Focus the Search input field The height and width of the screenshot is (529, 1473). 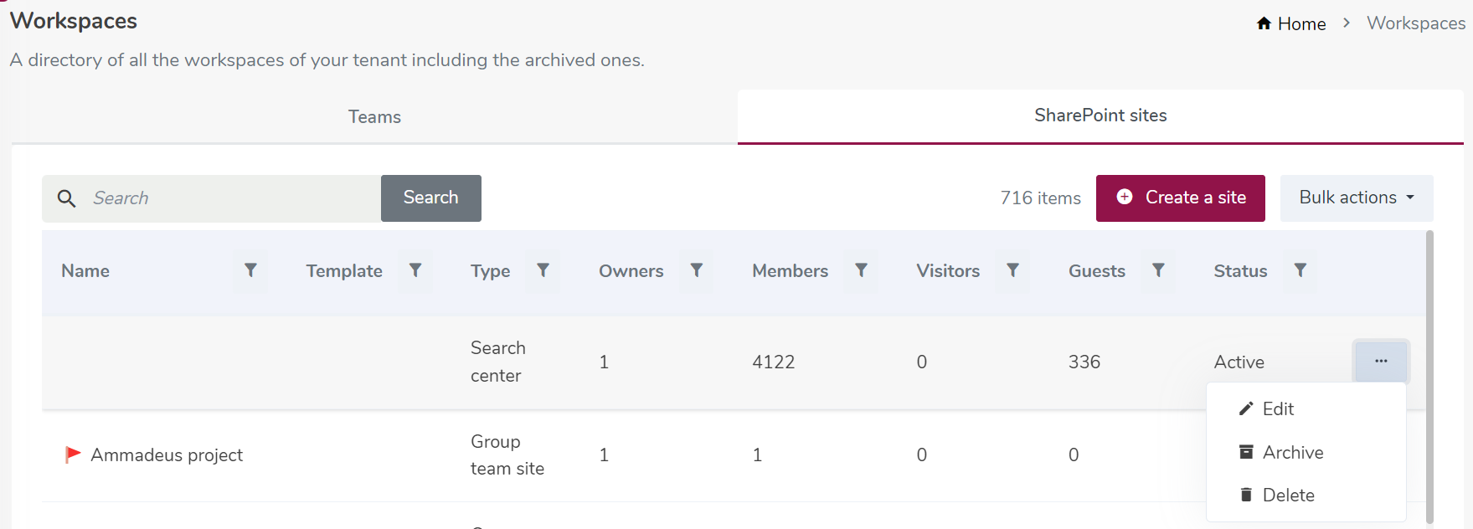click(212, 198)
